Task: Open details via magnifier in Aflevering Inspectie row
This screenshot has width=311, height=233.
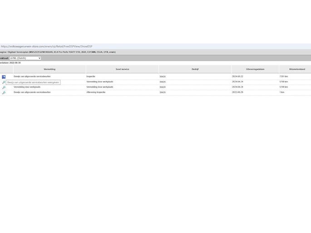Action: point(4,92)
